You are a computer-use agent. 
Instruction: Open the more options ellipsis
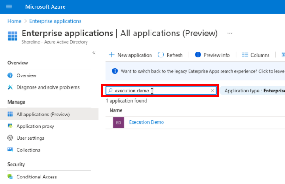(x=230, y=33)
